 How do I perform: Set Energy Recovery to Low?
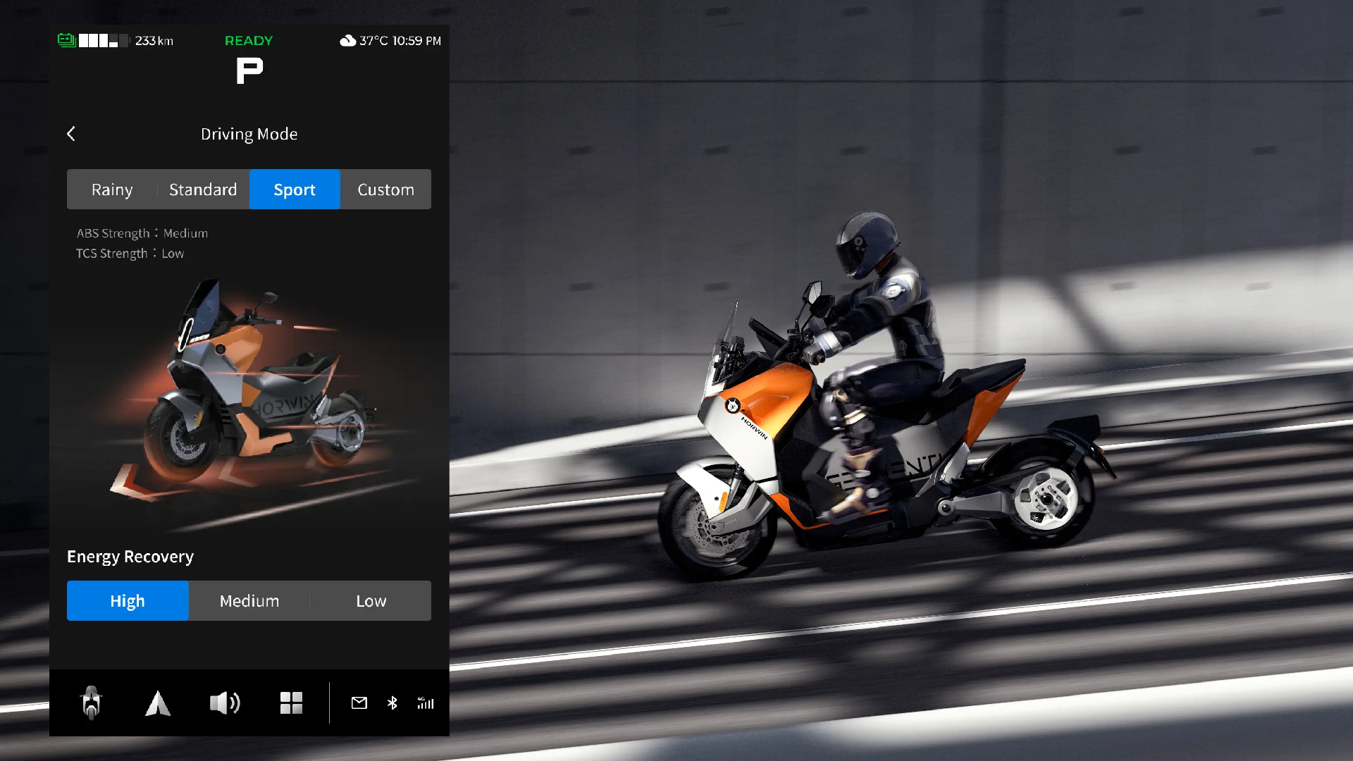pyautogui.click(x=371, y=601)
